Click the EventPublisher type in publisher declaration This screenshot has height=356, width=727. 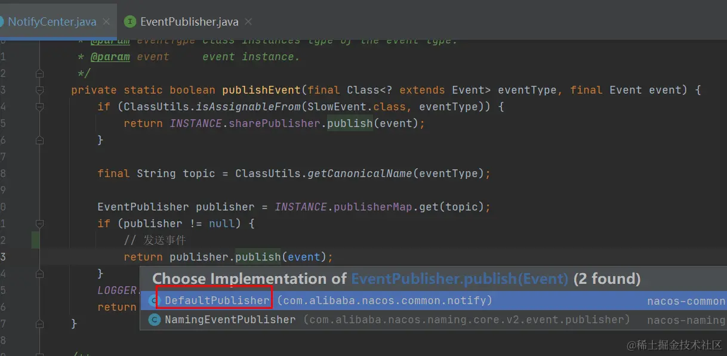point(143,207)
